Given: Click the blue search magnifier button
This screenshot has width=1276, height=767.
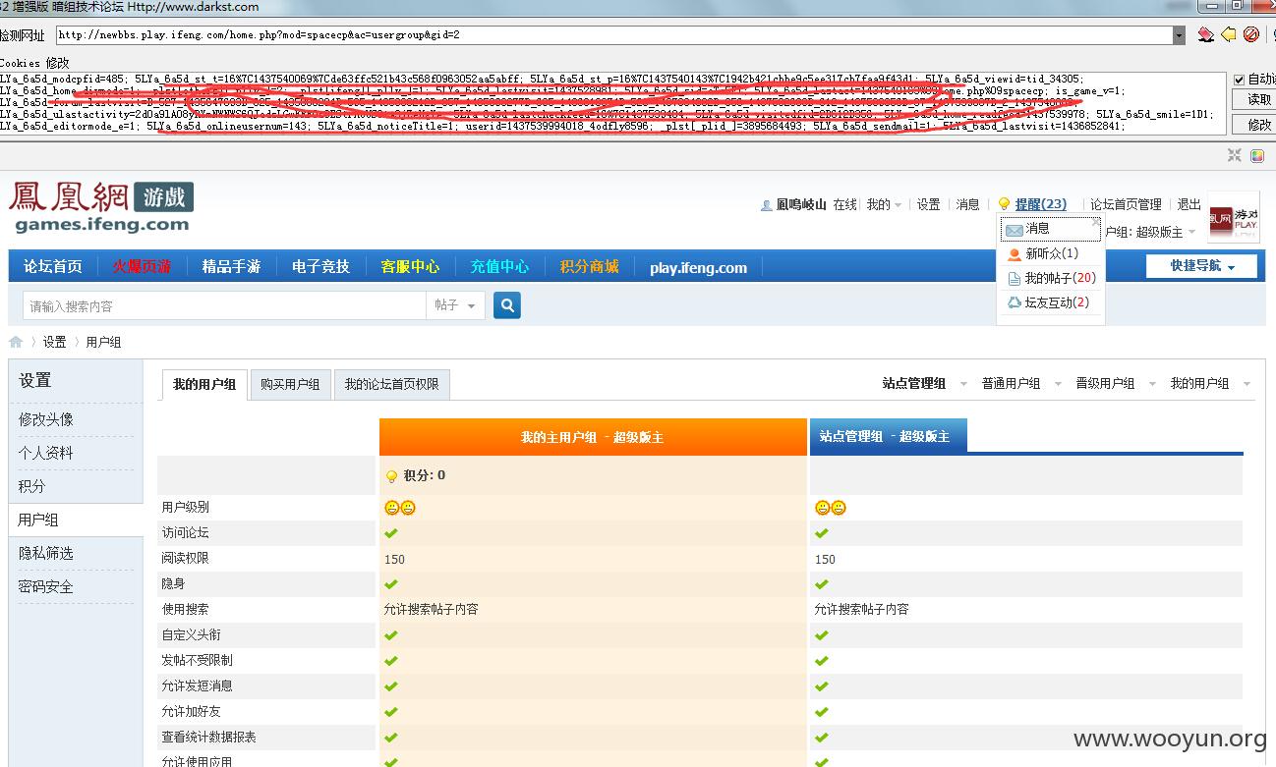Looking at the screenshot, I should point(507,305).
